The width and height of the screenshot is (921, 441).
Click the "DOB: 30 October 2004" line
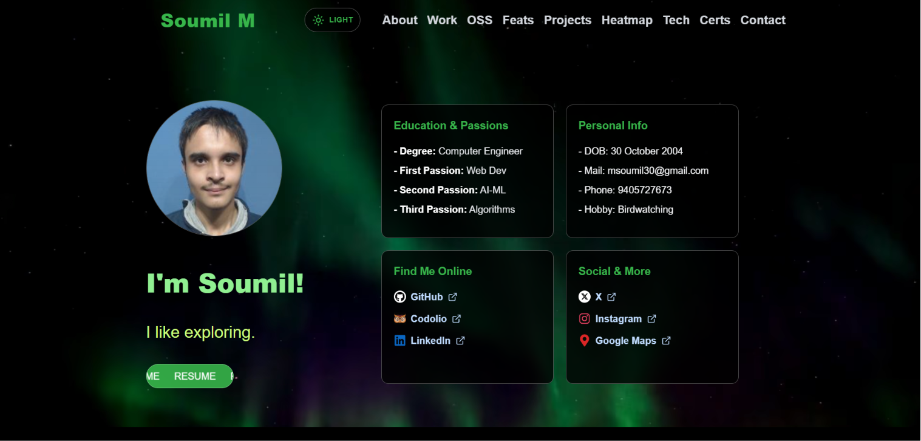pos(631,151)
